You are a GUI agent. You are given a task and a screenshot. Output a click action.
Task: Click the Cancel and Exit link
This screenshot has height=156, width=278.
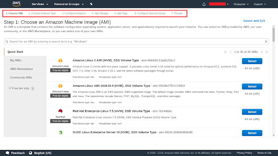pyautogui.click(x=254, y=21)
